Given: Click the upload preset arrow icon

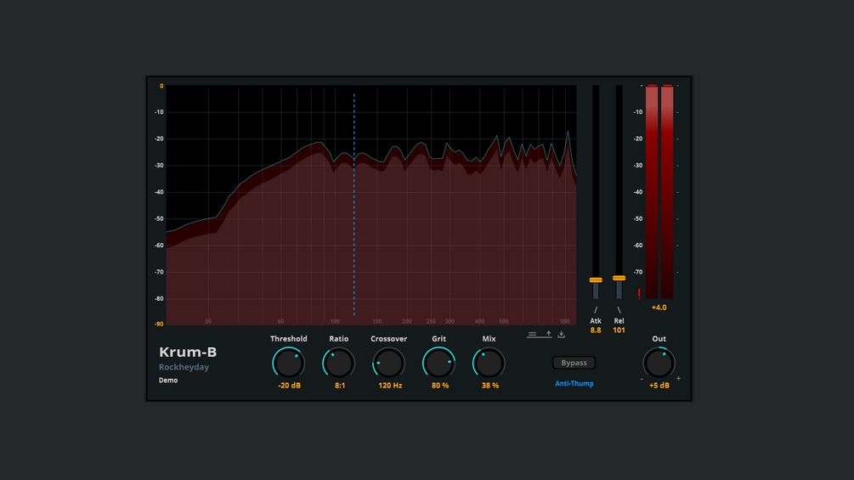Looking at the screenshot, I should pos(548,334).
